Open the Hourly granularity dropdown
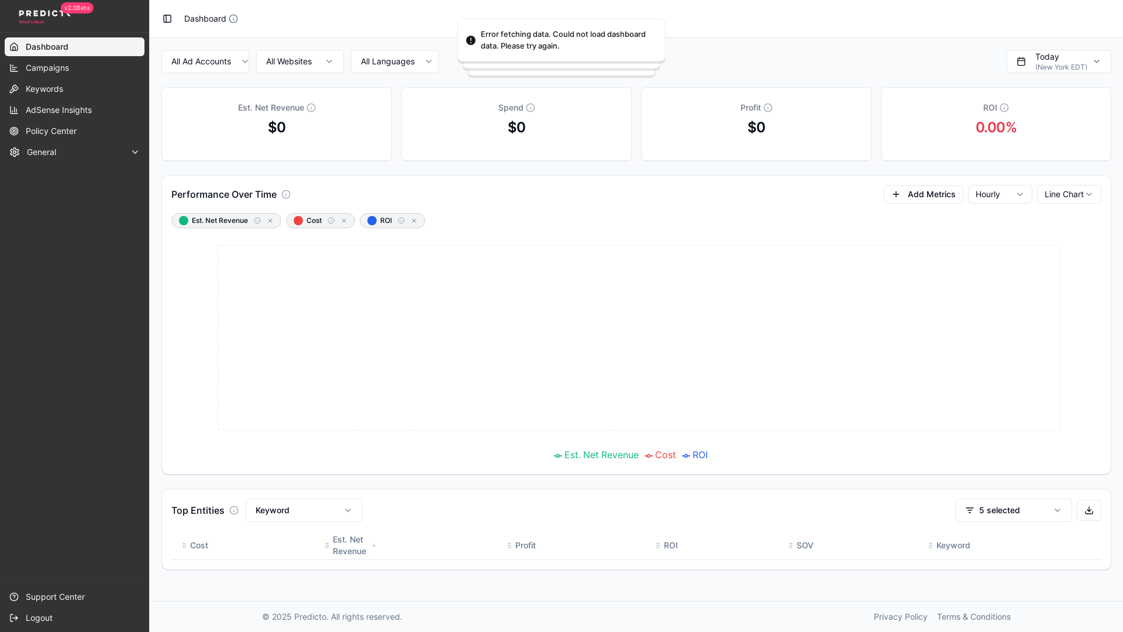1123x632 pixels. coord(1000,194)
